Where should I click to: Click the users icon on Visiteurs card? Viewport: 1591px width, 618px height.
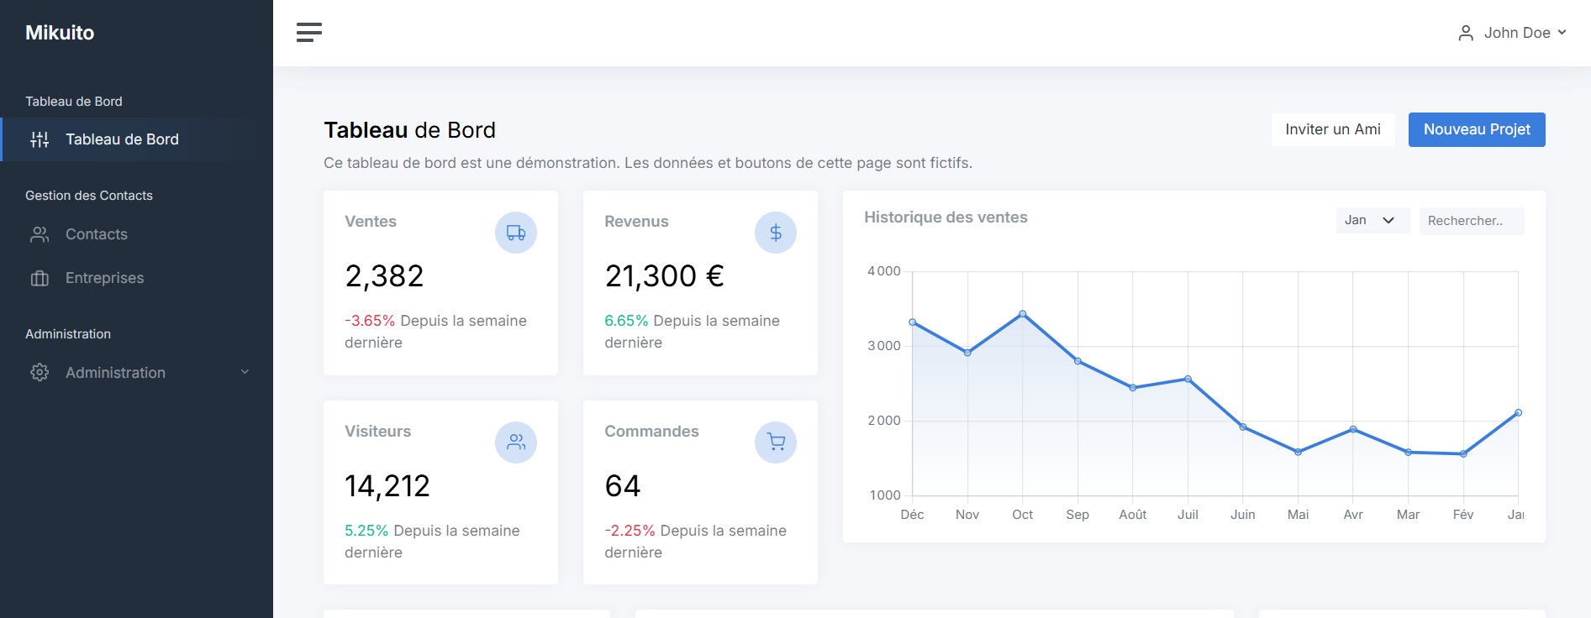tap(516, 443)
